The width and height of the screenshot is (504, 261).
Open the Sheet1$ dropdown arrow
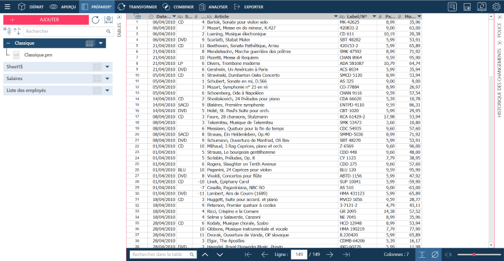click(x=107, y=67)
